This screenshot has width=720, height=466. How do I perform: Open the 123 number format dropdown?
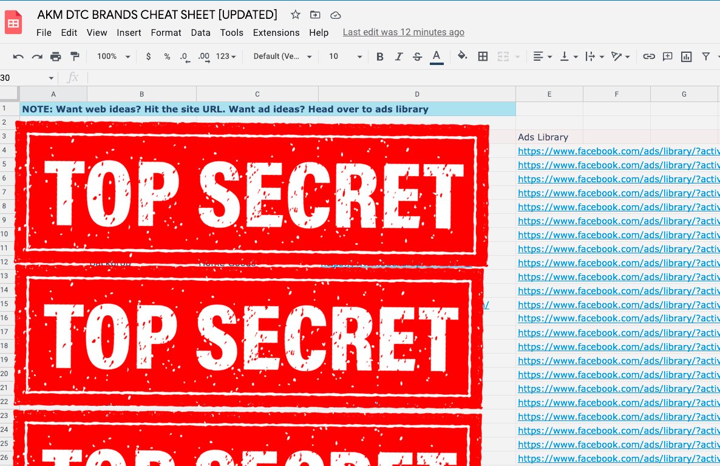225,57
